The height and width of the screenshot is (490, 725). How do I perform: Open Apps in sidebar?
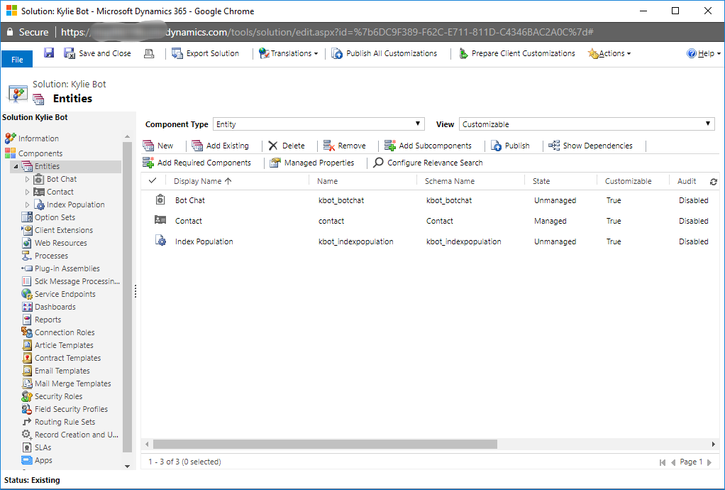tap(37, 460)
